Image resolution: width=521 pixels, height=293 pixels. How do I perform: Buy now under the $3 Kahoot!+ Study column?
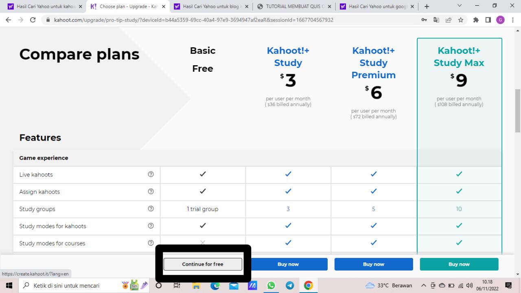tap(288, 264)
